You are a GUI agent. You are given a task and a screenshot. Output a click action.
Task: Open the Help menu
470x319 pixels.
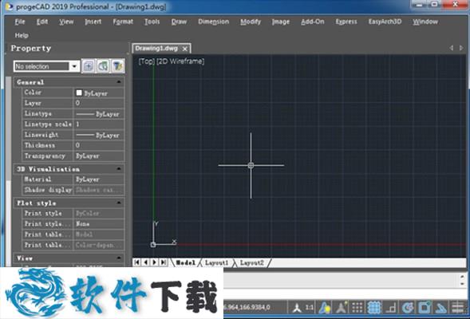[x=22, y=35]
